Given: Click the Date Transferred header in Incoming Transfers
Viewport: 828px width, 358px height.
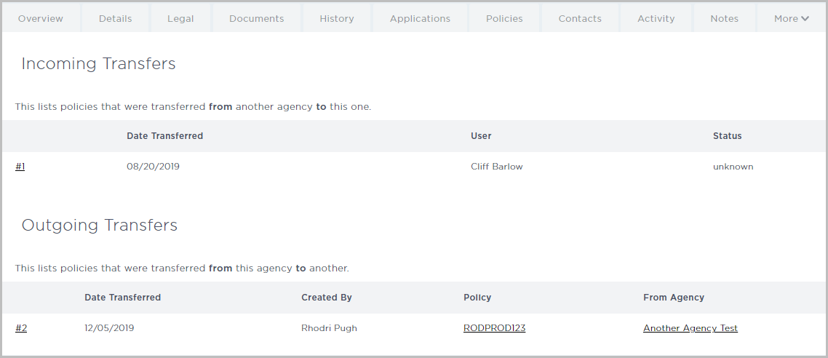Looking at the screenshot, I should point(164,136).
